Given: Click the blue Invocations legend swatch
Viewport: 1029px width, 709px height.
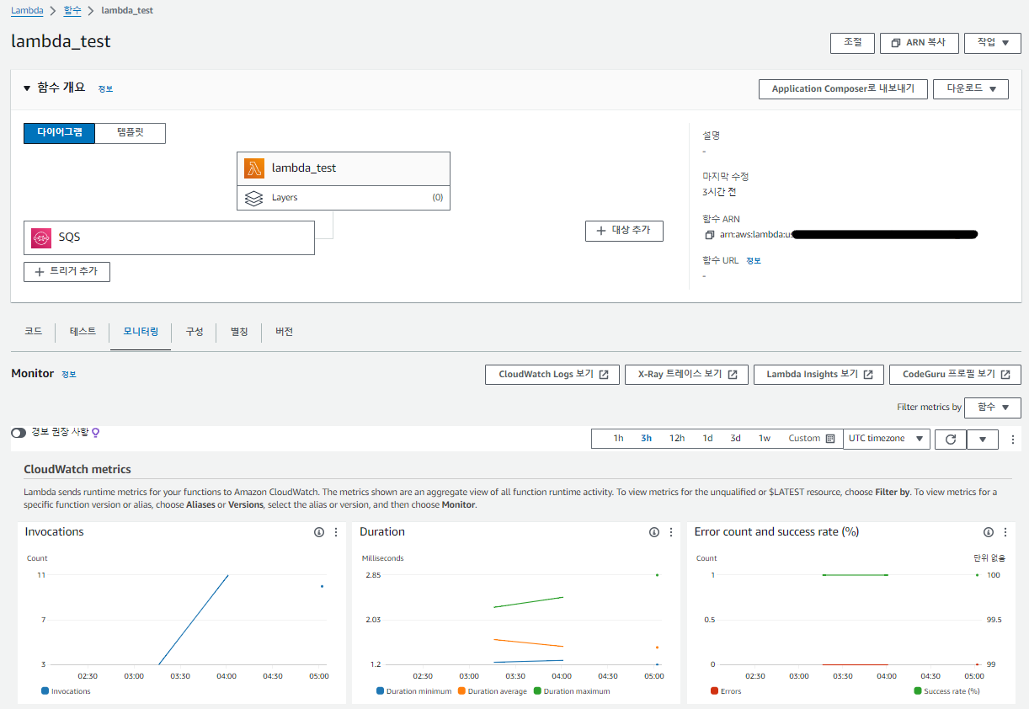Looking at the screenshot, I should click(x=45, y=691).
